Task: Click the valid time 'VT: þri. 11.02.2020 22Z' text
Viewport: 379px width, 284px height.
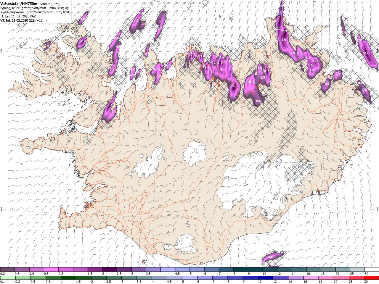Action: (x=17, y=20)
